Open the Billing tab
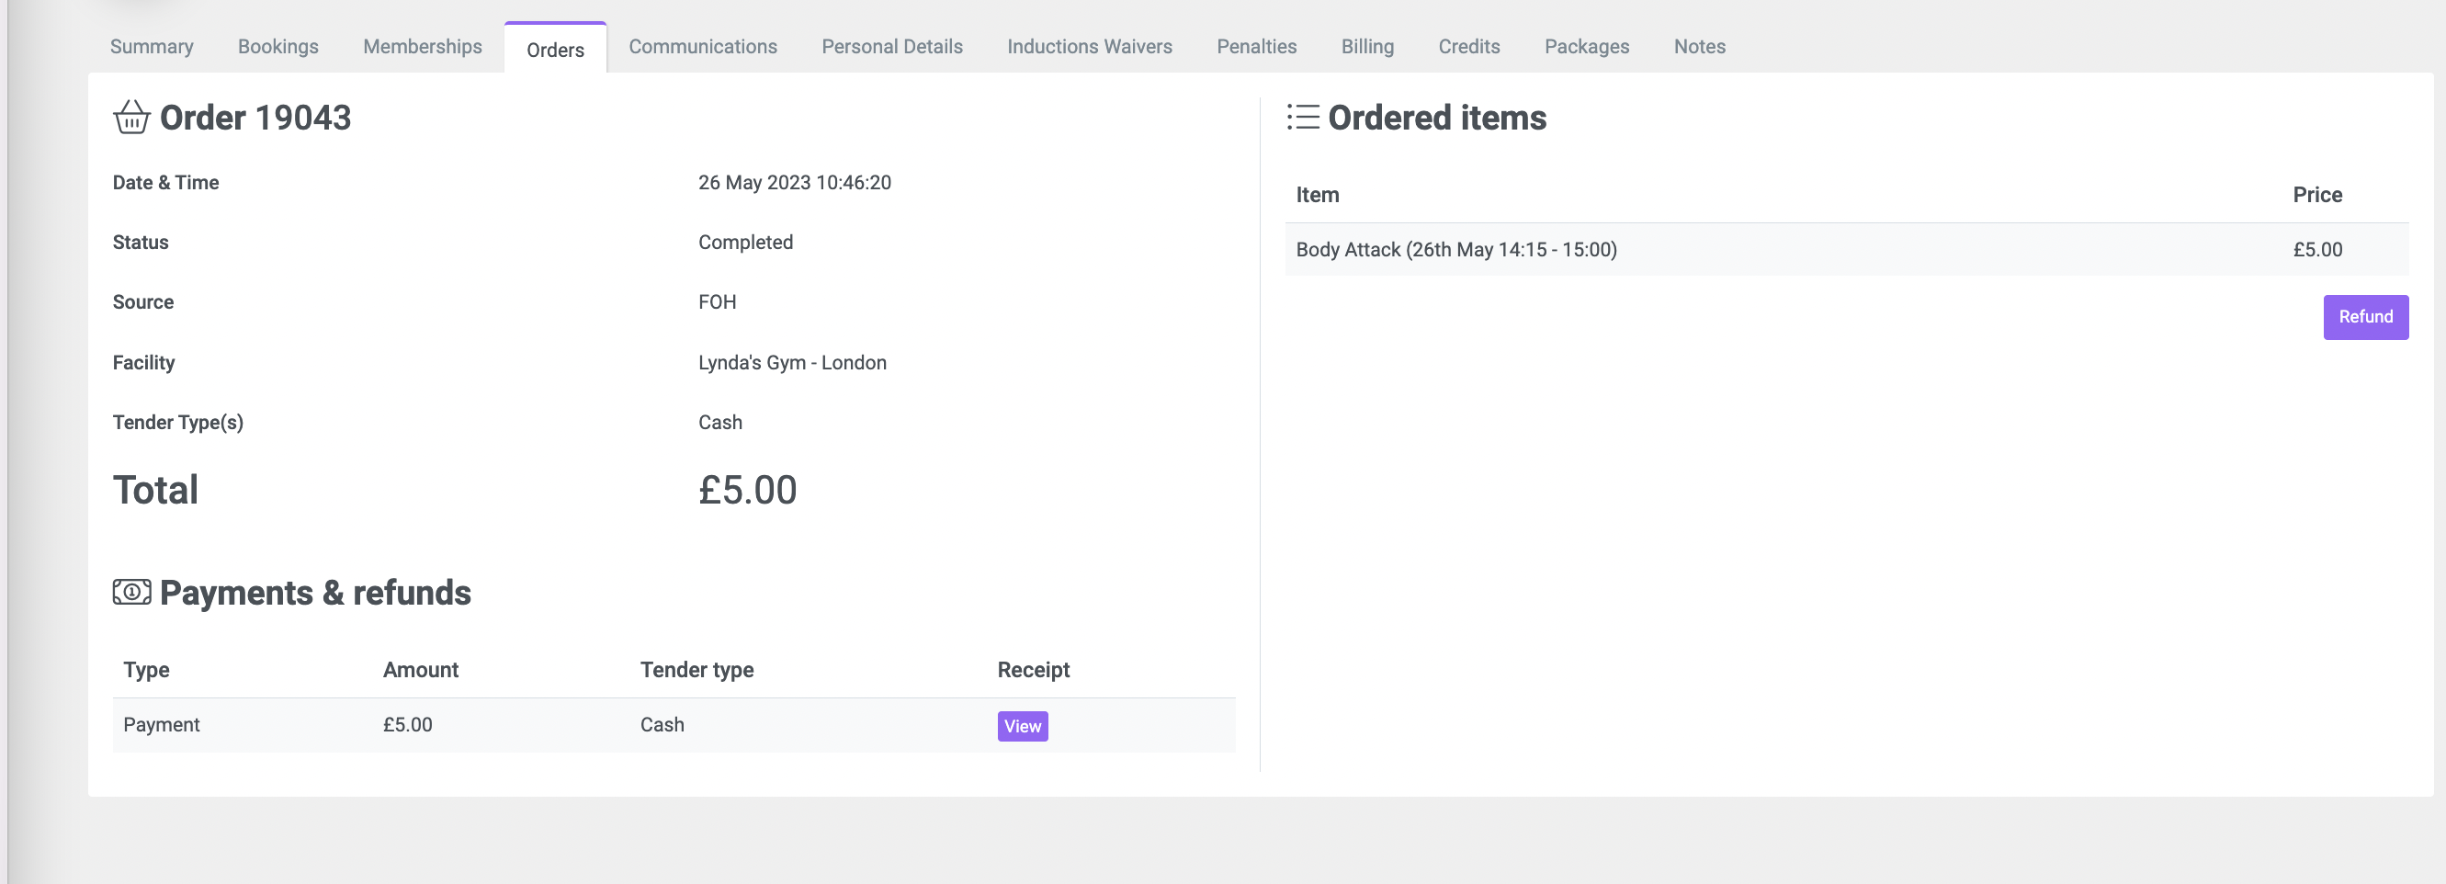Screen dimensions: 2446x884 point(1367,47)
